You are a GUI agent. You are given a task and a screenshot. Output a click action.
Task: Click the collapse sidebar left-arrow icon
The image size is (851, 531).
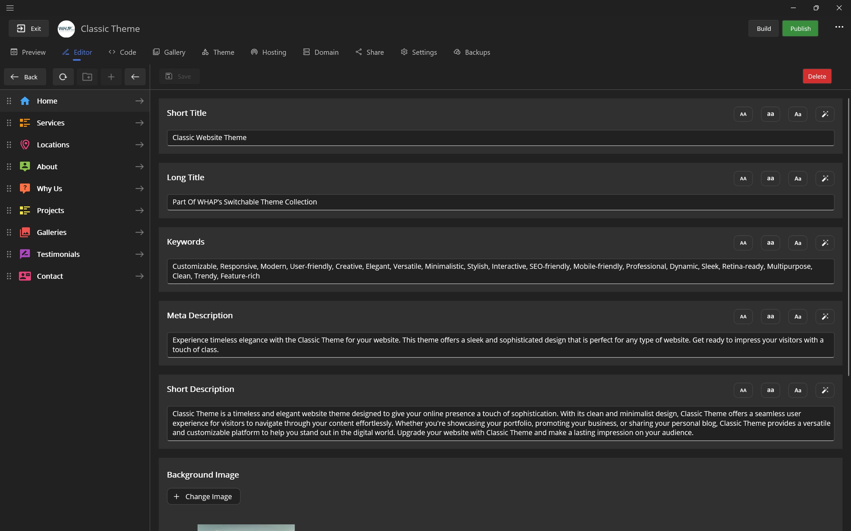click(x=135, y=77)
